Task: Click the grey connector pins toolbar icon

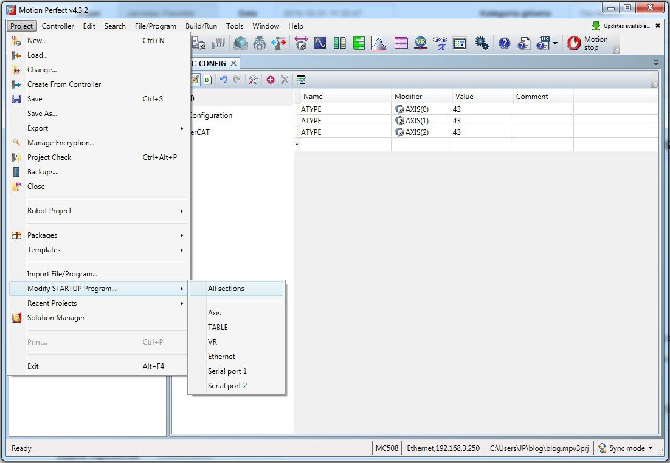Action: click(218, 43)
